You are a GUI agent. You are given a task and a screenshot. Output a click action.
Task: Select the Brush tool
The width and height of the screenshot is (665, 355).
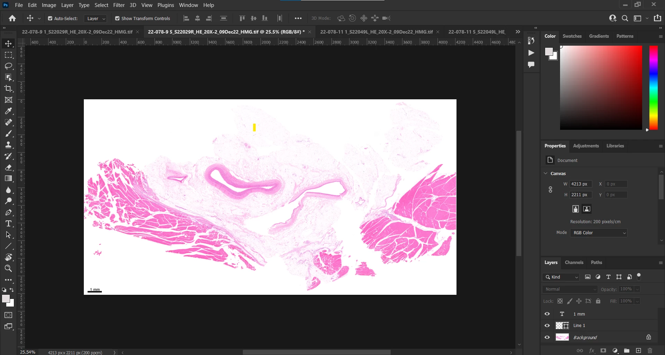8,134
